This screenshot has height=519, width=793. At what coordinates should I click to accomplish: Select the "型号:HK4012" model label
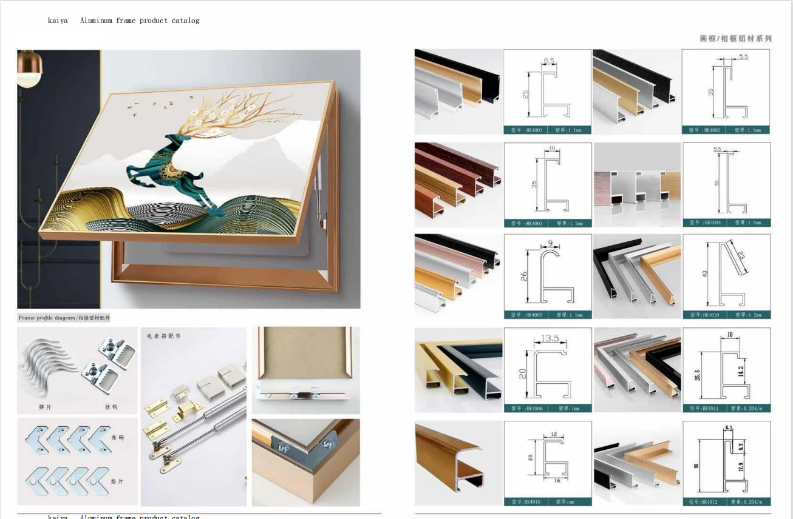[704, 502]
